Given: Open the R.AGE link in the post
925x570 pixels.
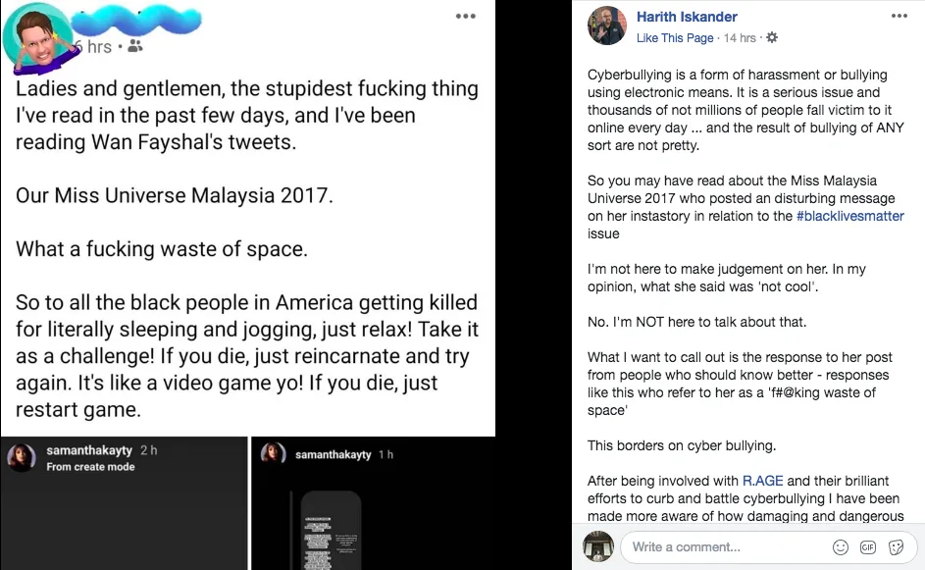Looking at the screenshot, I should [761, 481].
